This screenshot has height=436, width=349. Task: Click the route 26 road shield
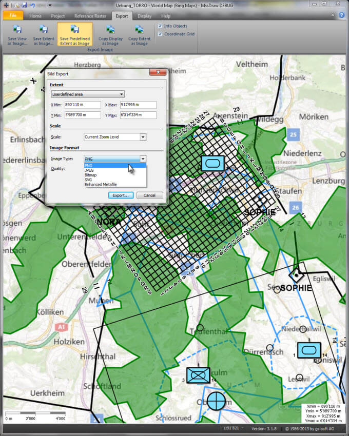click(x=296, y=207)
